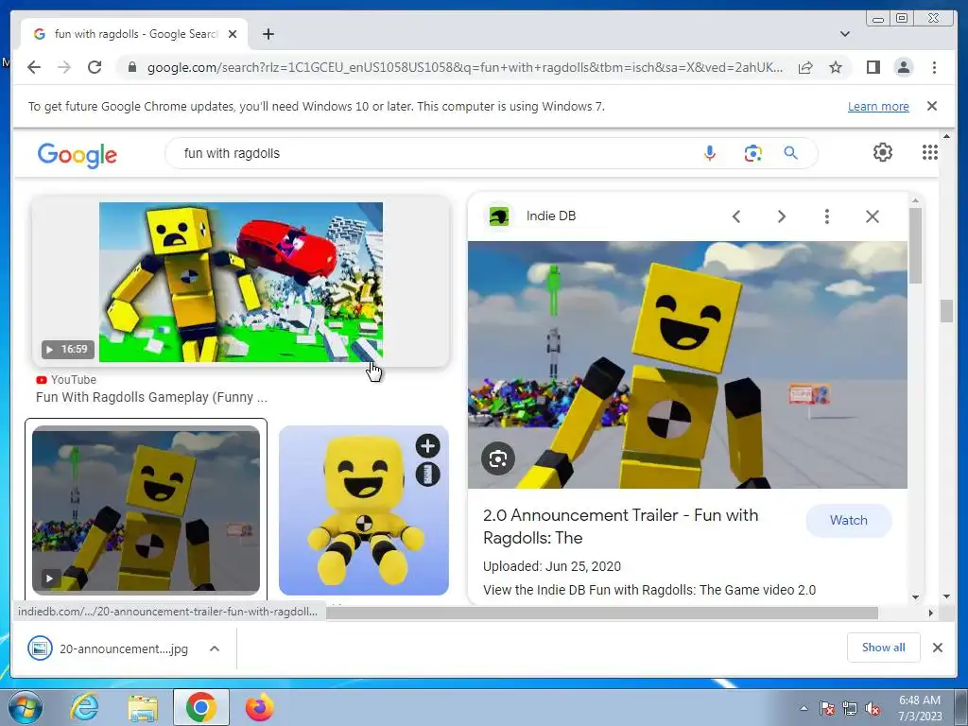Launch Internet Explorer from the taskbar
Image resolution: width=968 pixels, height=726 pixels.
84,707
